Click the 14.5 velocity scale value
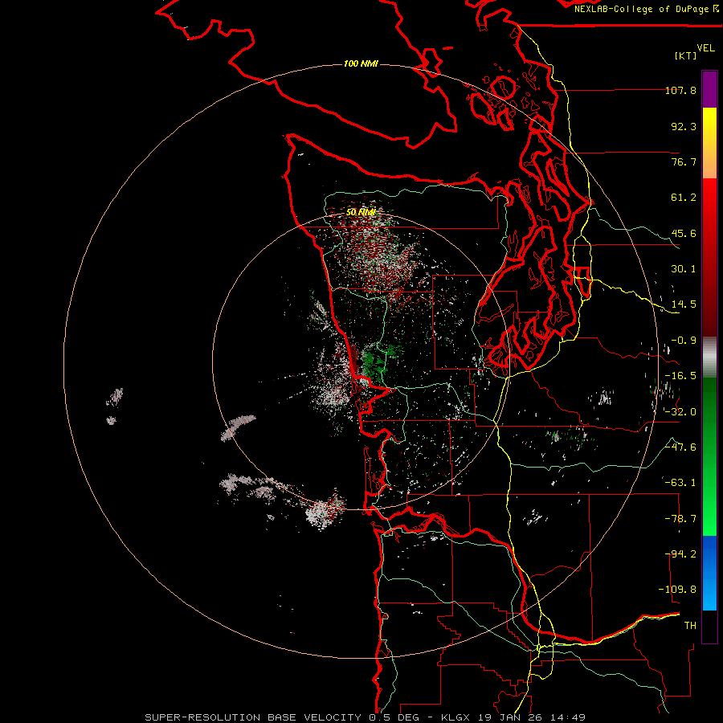This screenshot has width=723, height=723. [x=684, y=304]
